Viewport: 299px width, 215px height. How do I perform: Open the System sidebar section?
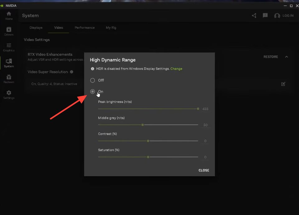pyautogui.click(x=9, y=63)
